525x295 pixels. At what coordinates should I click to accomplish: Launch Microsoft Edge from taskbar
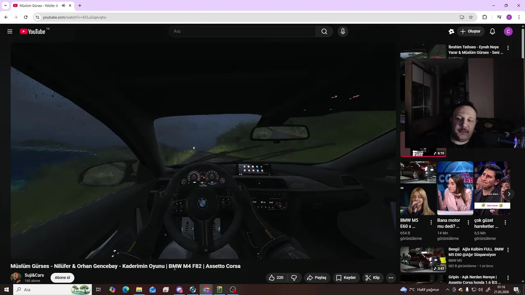(126, 290)
